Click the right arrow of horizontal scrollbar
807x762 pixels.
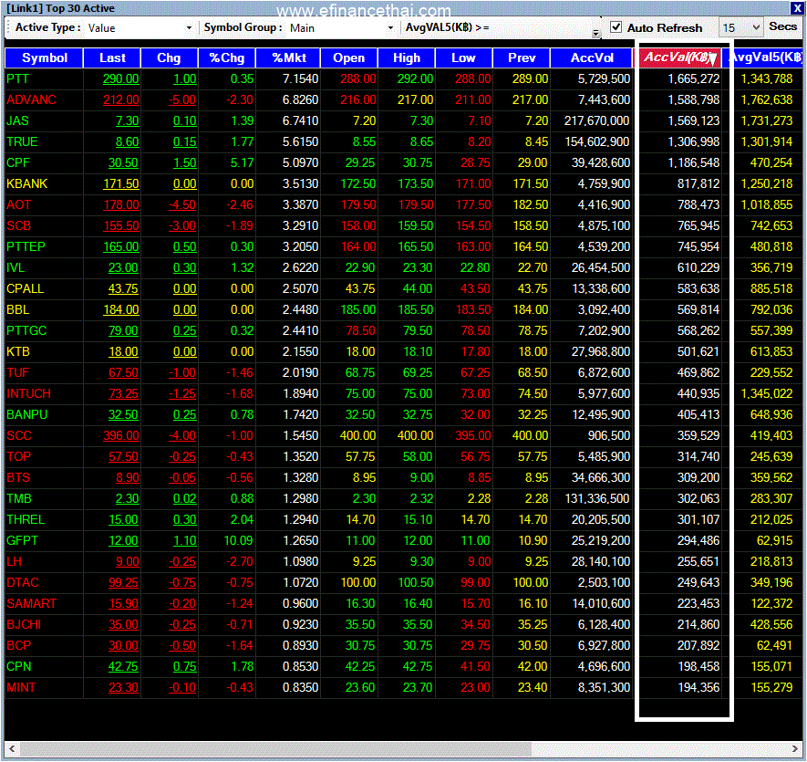(x=795, y=748)
